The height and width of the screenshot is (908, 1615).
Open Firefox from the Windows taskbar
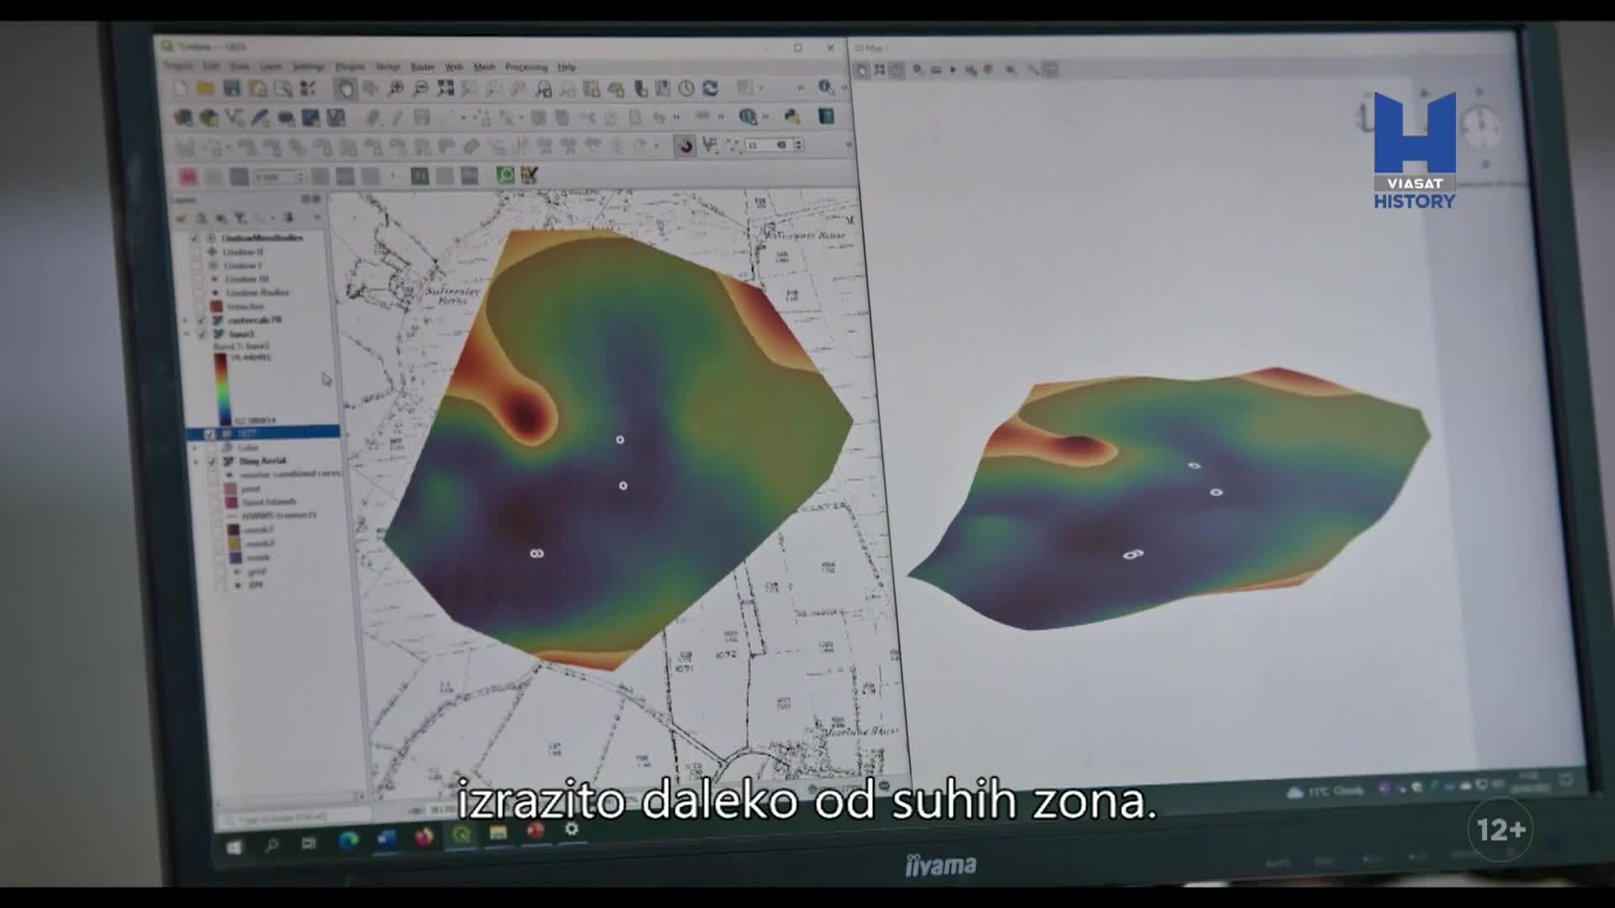tap(423, 837)
